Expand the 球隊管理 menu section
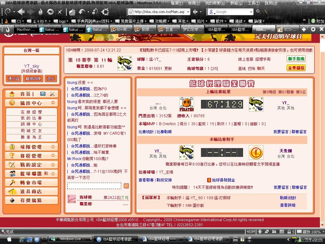 pyautogui.click(x=53, y=147)
